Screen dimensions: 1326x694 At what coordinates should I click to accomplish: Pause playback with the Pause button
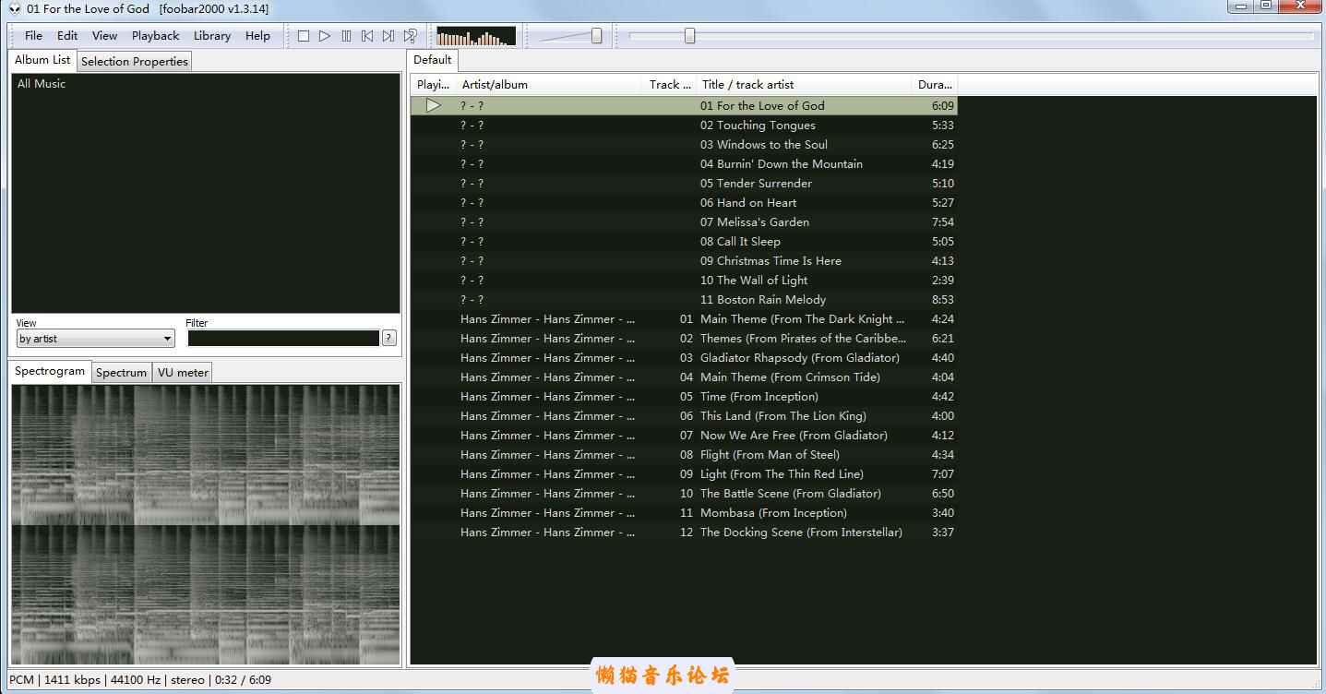[x=346, y=36]
